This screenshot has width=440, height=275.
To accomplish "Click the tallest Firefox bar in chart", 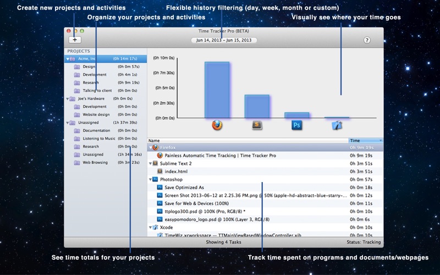I will point(217,90).
